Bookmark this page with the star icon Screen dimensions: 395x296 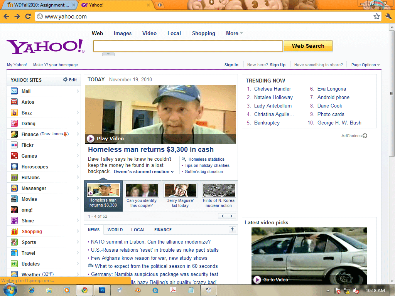point(376,16)
